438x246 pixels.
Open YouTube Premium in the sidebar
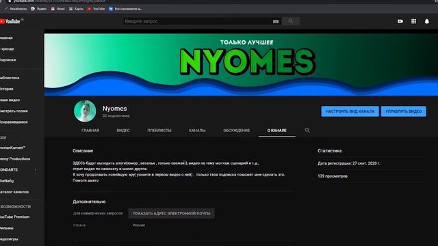coord(15,217)
